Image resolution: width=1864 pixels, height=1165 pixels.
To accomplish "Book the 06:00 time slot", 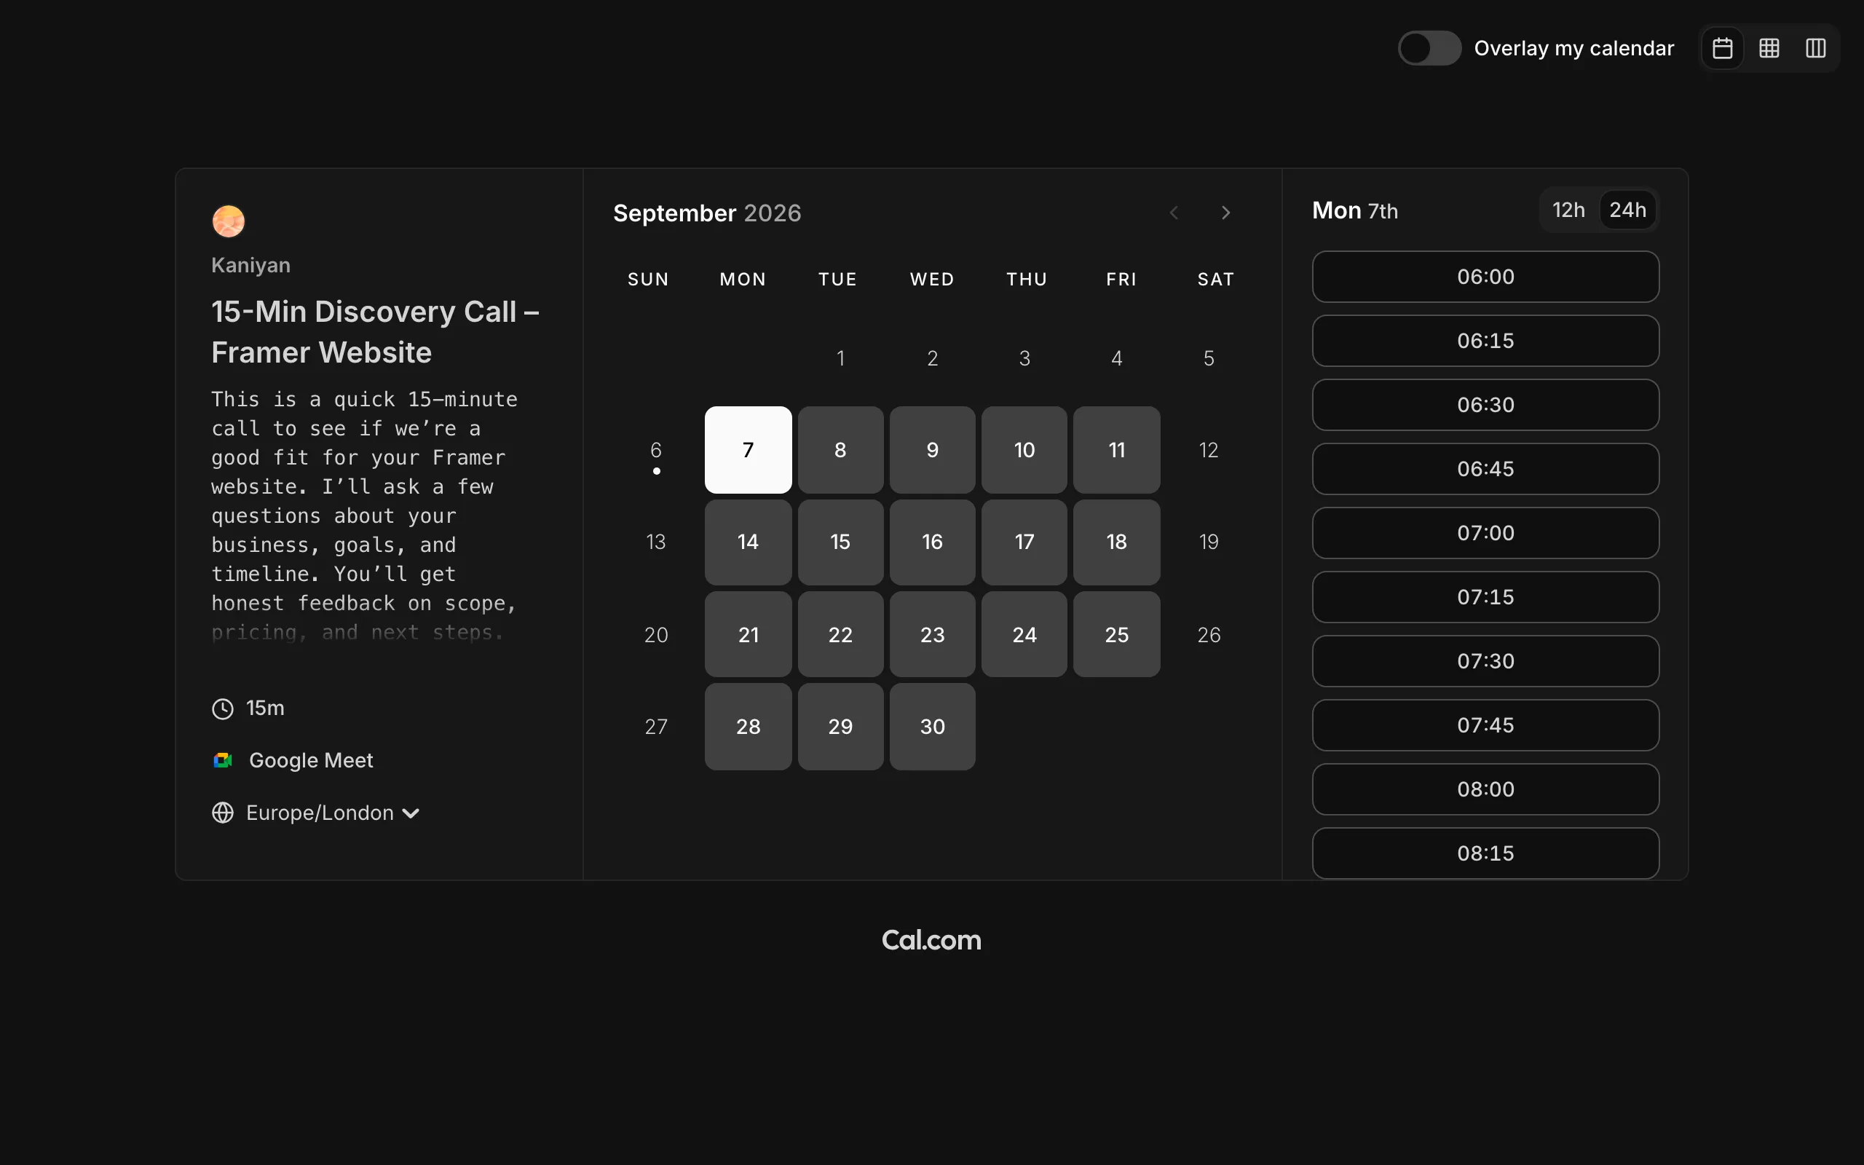I will point(1485,277).
